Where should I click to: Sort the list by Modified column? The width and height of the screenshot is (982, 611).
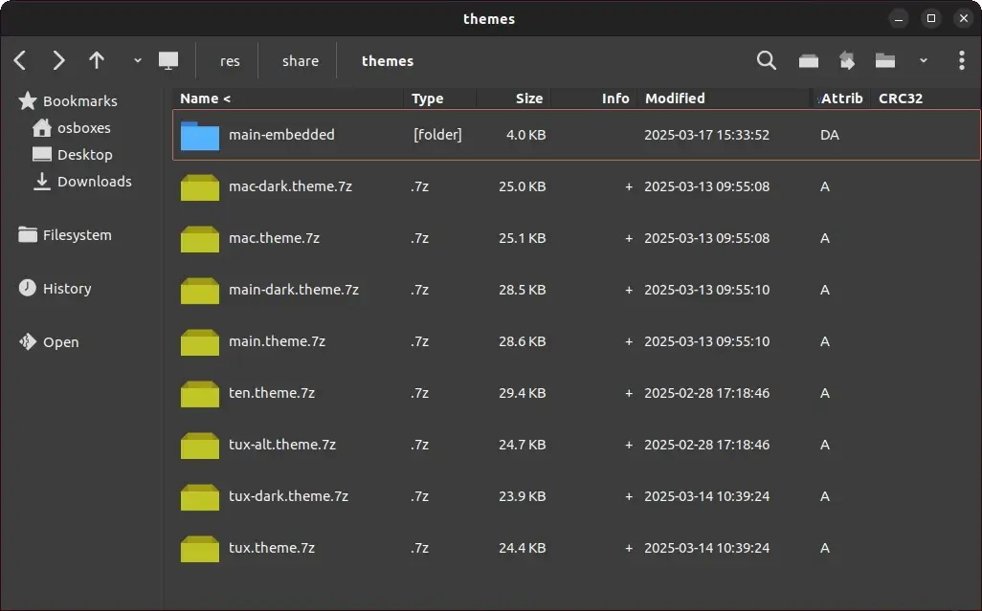[675, 98]
